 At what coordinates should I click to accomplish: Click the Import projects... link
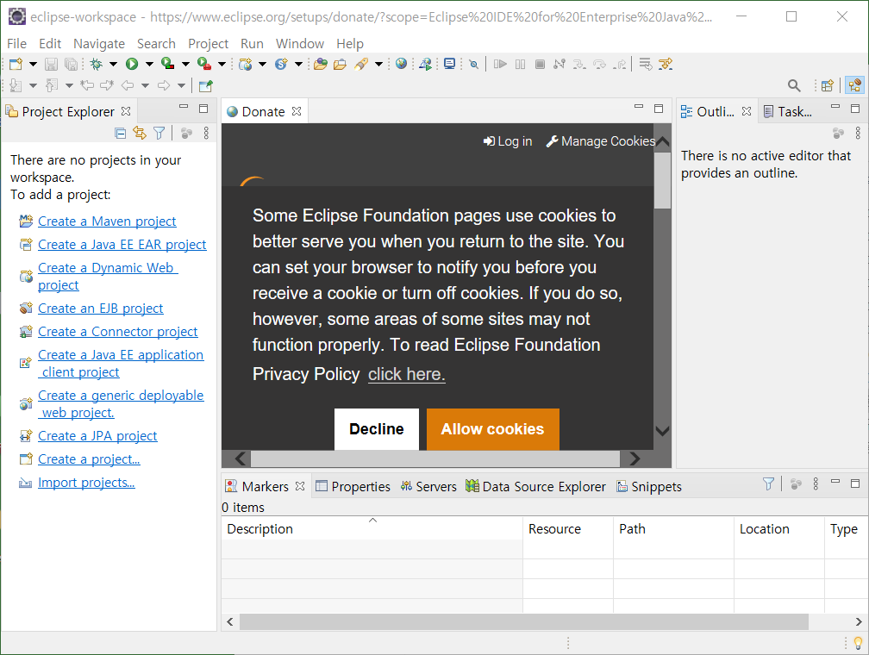(86, 483)
